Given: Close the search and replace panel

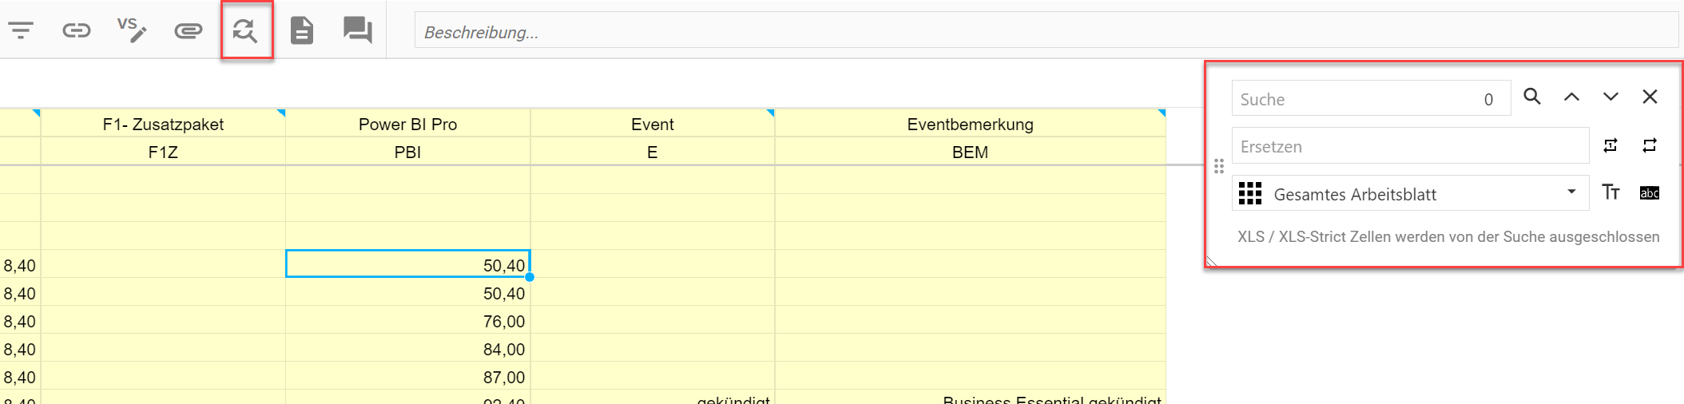Looking at the screenshot, I should coord(1650,97).
